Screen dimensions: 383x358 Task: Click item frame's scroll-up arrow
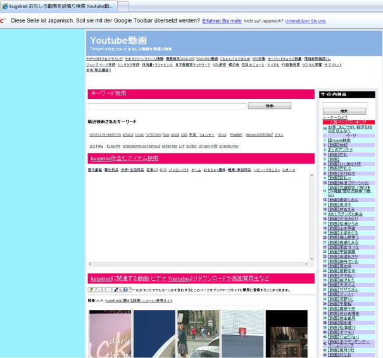(x=311, y=175)
